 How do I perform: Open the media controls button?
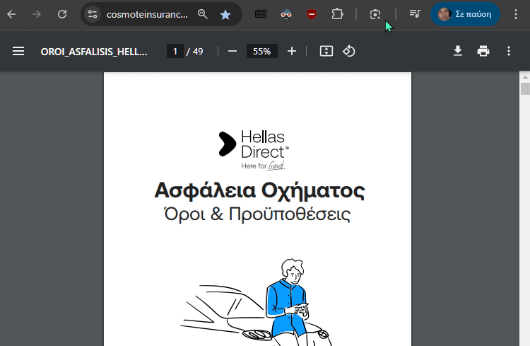coord(415,14)
